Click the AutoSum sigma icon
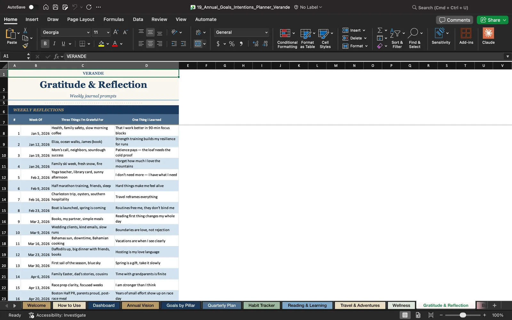Image resolution: width=512 pixels, height=320 pixels. pos(380,30)
